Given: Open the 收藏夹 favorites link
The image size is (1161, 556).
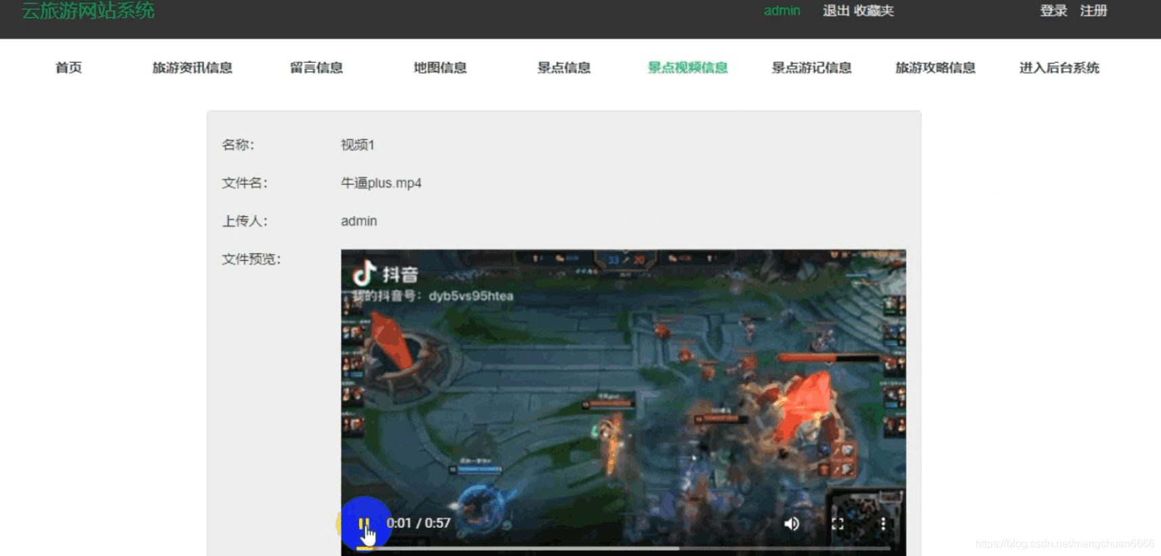Looking at the screenshot, I should click(874, 11).
